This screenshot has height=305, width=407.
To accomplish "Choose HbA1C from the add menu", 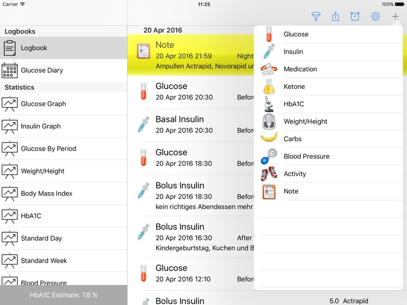I will tap(328, 104).
